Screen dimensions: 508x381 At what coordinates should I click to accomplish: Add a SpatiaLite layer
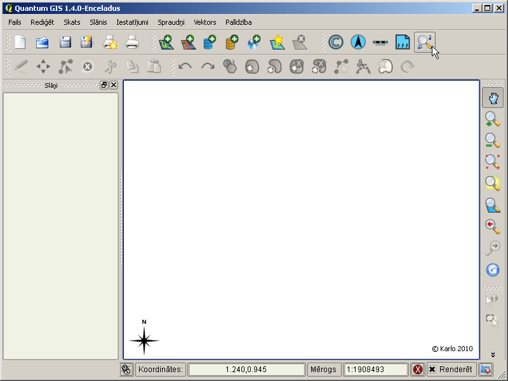pos(232,42)
